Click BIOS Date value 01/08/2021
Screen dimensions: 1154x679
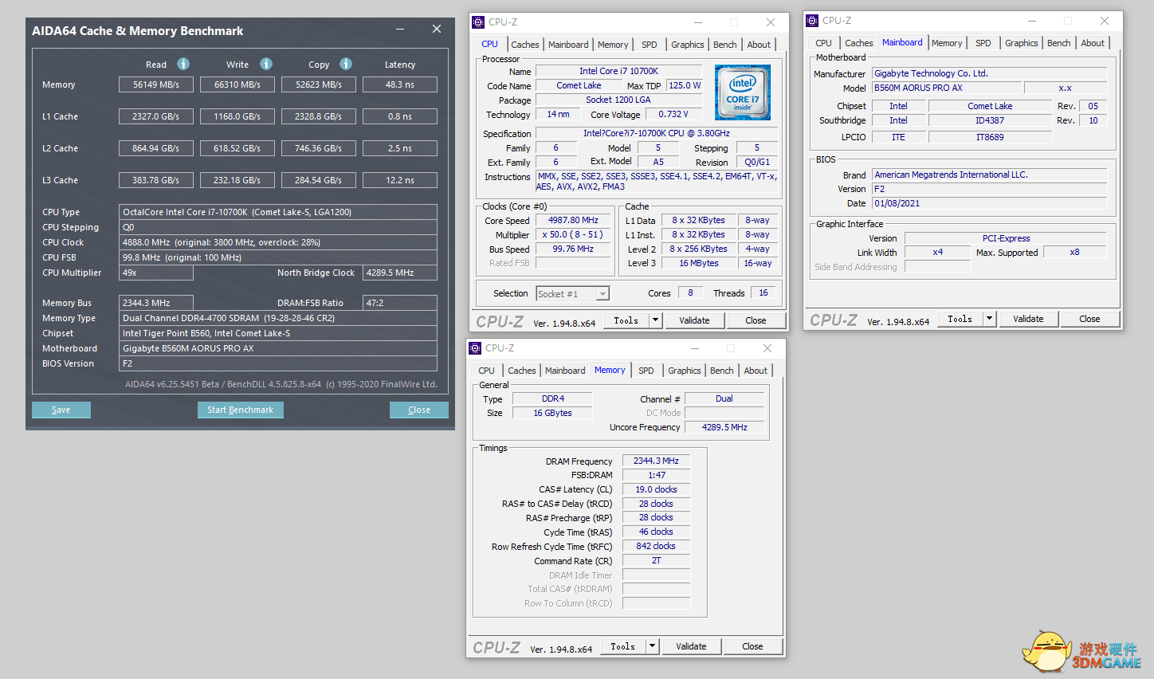[x=990, y=203]
